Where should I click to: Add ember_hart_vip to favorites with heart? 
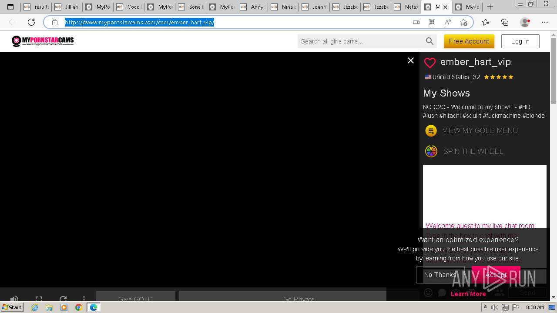point(430,63)
